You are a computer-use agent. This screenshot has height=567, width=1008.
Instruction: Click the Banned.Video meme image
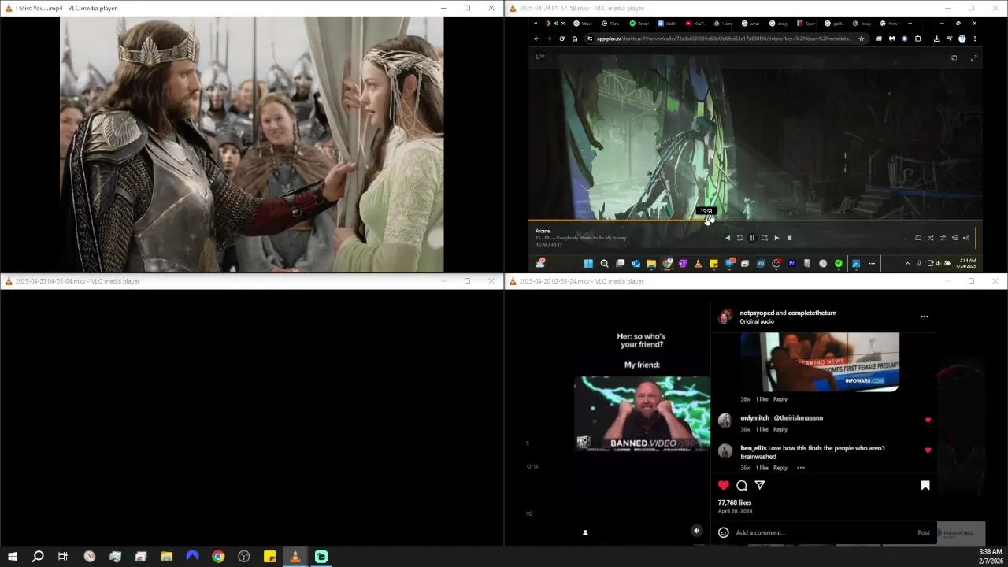coord(642,413)
